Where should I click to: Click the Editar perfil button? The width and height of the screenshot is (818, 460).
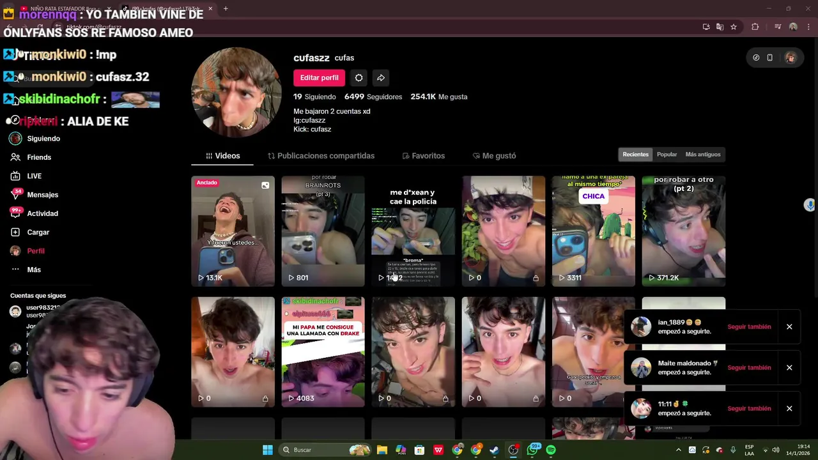(x=320, y=78)
